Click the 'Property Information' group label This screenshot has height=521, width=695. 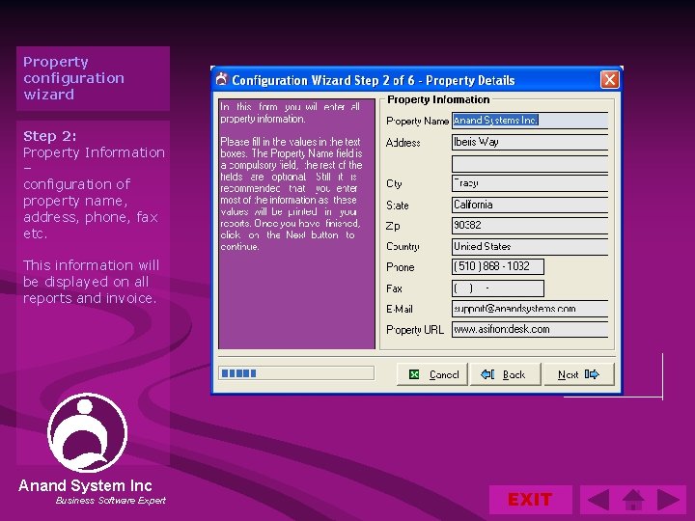pos(438,99)
